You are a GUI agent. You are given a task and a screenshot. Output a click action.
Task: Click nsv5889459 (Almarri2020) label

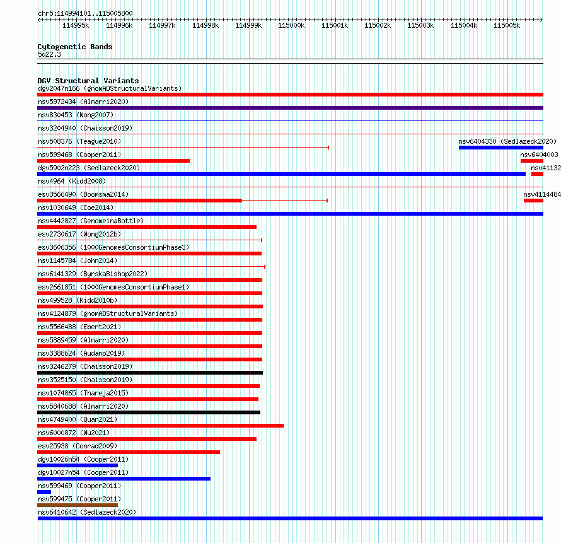click(x=83, y=340)
